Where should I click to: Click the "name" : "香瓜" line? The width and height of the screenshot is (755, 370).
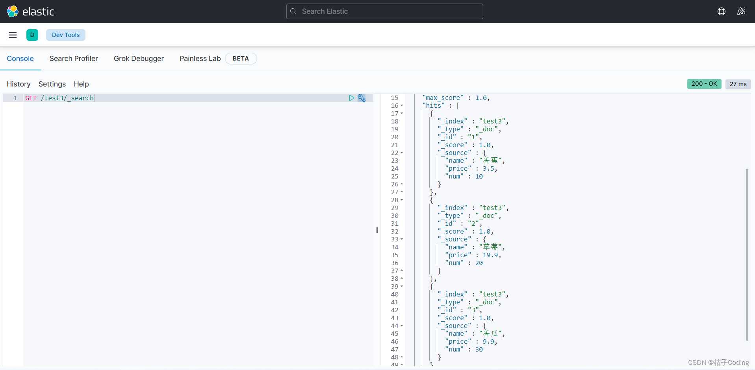click(475, 334)
